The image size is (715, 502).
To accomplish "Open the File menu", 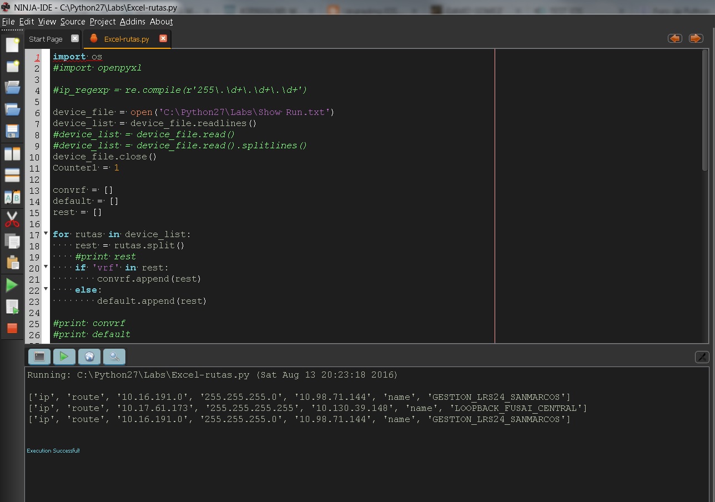I will (8, 22).
